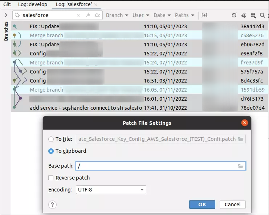Select commit eb06782d
This screenshot has width=269, height=215.
click(x=139, y=45)
